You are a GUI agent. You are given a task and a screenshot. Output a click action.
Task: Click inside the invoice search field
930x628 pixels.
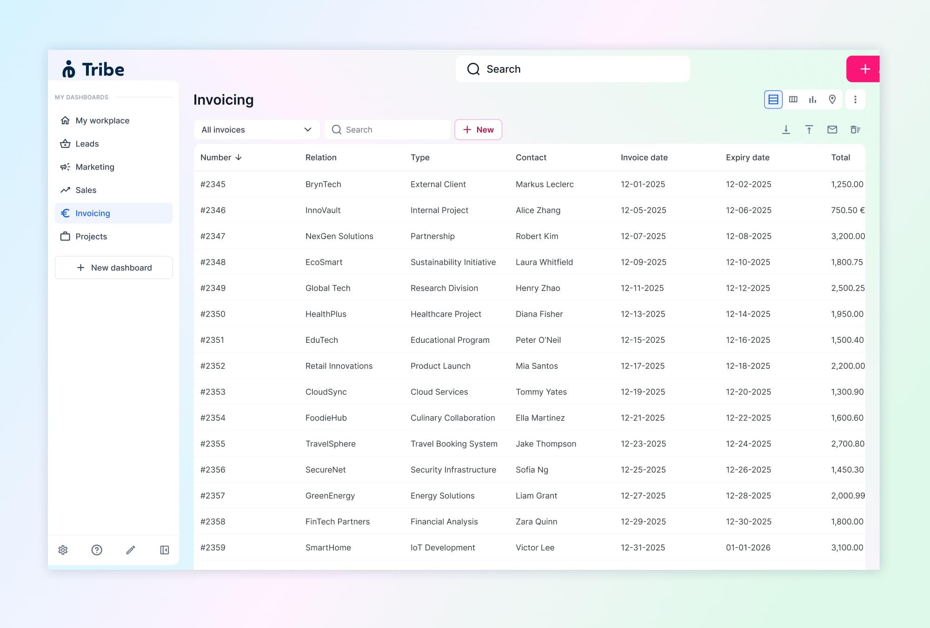(x=387, y=129)
